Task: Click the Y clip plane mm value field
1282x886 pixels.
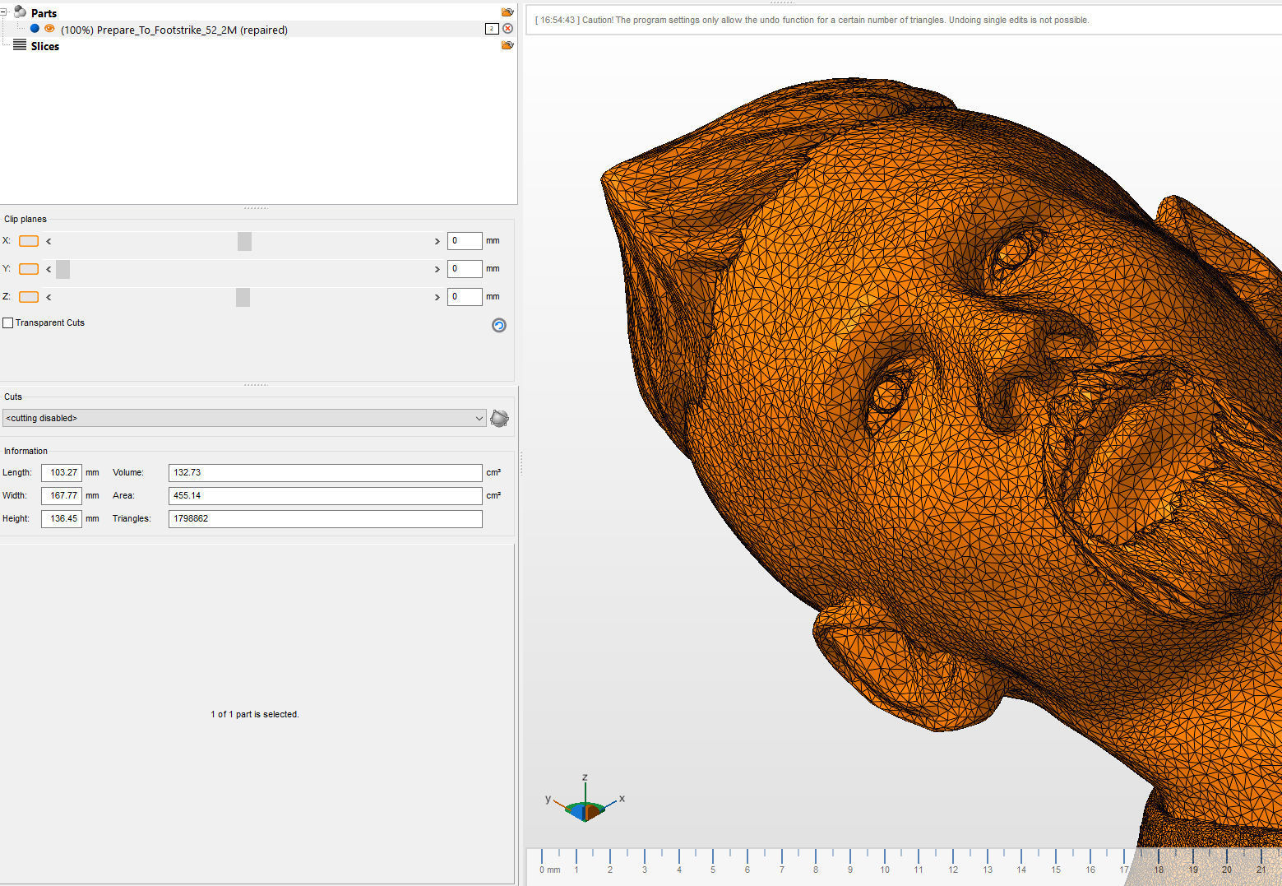Action: tap(465, 269)
